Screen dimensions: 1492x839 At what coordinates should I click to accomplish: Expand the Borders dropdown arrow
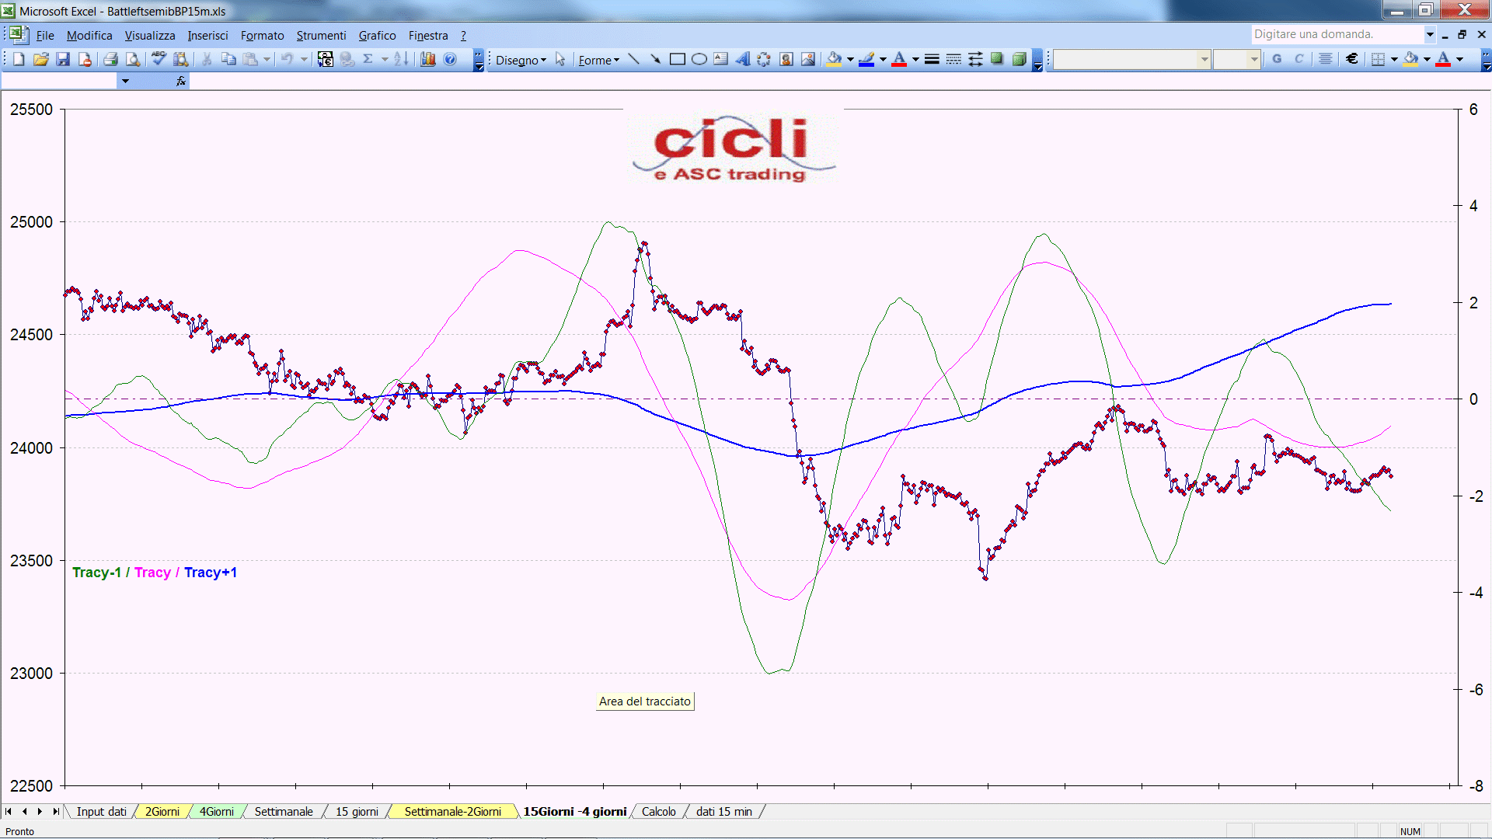[x=1394, y=59]
